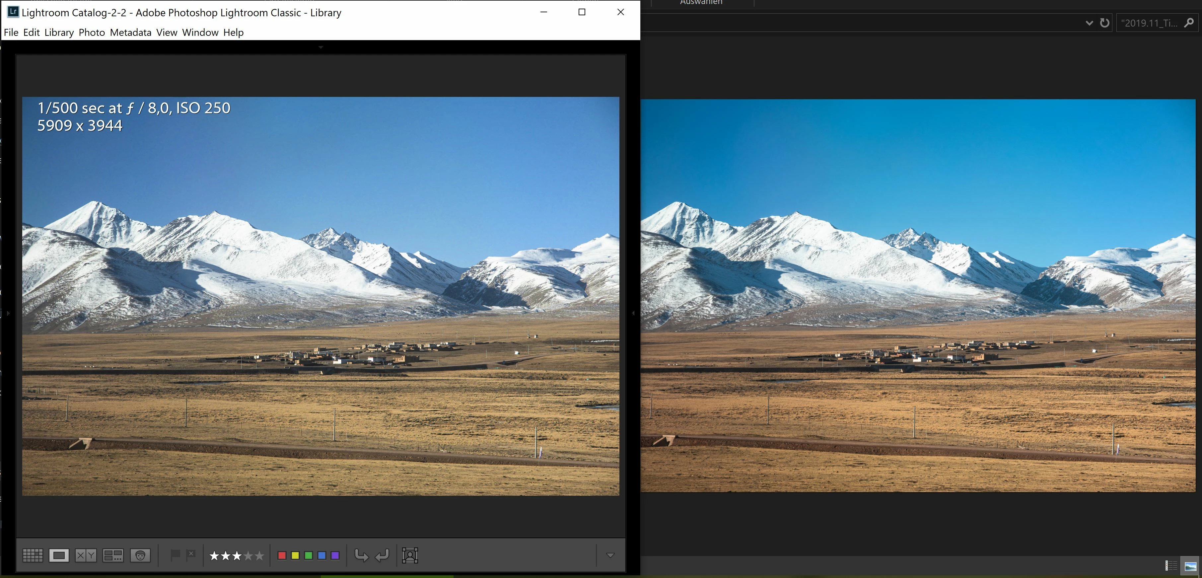Open Compare view (X|Y) icon
The height and width of the screenshot is (578, 1202).
tap(86, 555)
